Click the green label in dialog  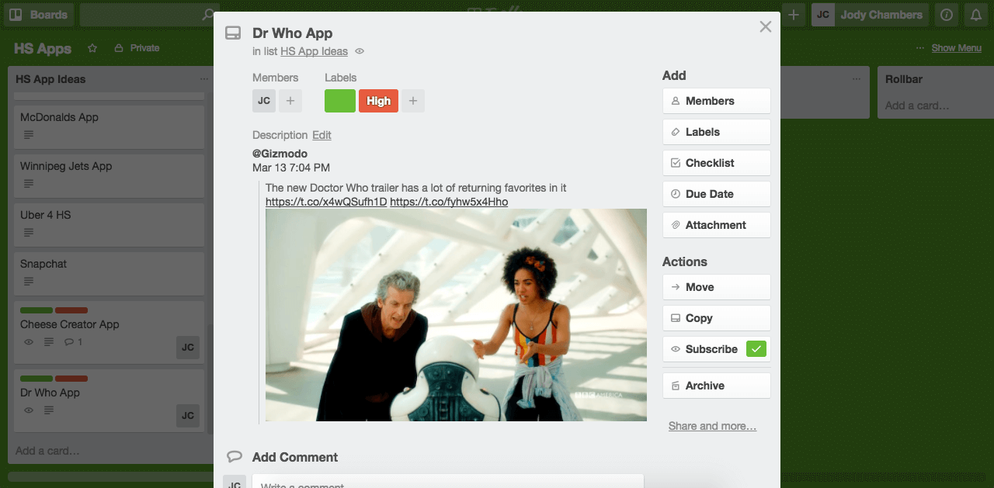(340, 101)
